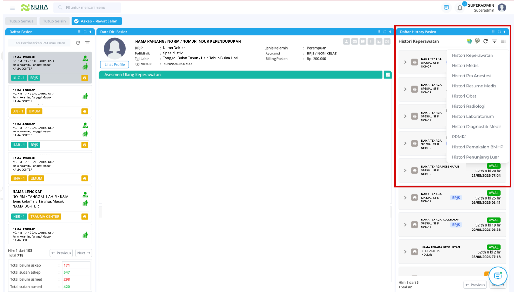Click the Tutup Semua button
Image resolution: width=515 pixels, height=293 pixels.
tap(21, 21)
